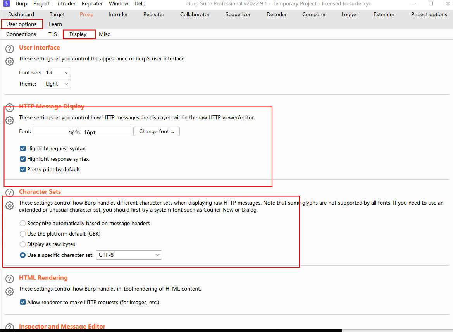Switch to the Collaborator tab
This screenshot has height=332, width=453.
pyautogui.click(x=195, y=14)
